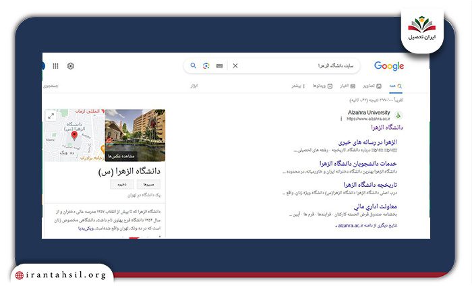This screenshot has height=290, width=472.
Task: Open 'خدمات دانشجویان دانشگاه الزهرا' link
Action: tap(358, 163)
